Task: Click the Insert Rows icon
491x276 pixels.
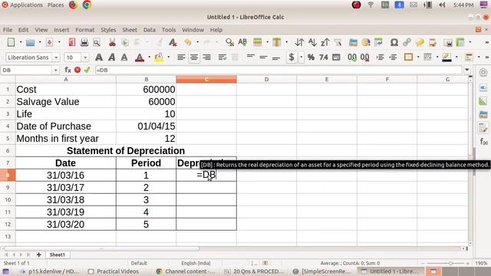Action: (x=258, y=42)
